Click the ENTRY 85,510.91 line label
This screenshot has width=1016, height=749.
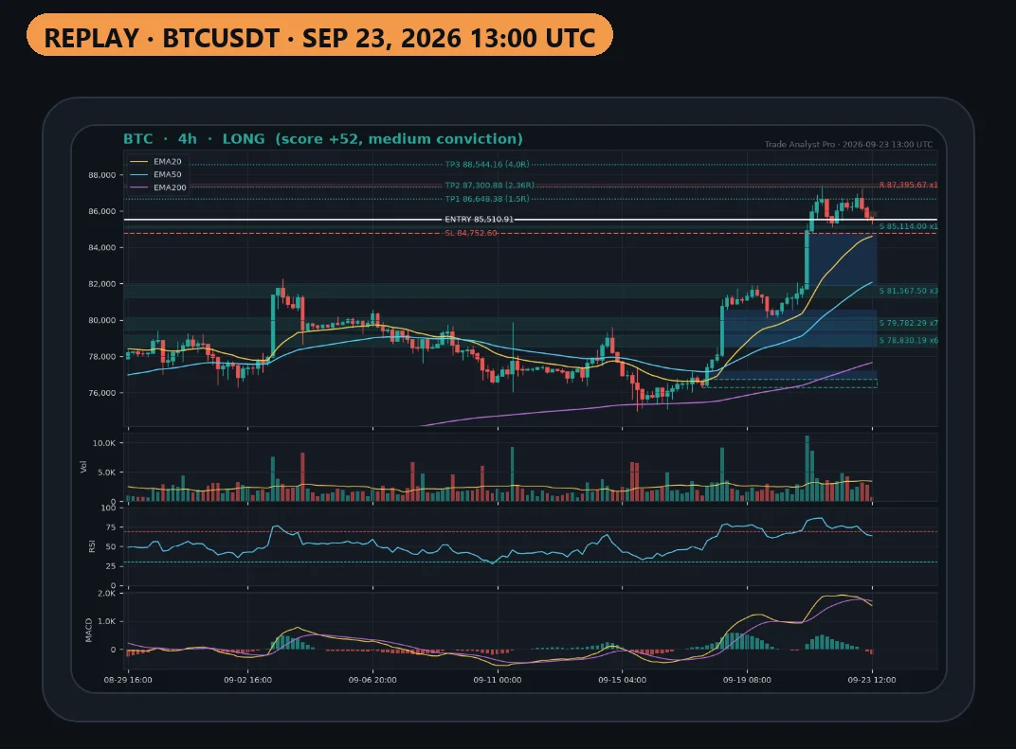click(479, 220)
